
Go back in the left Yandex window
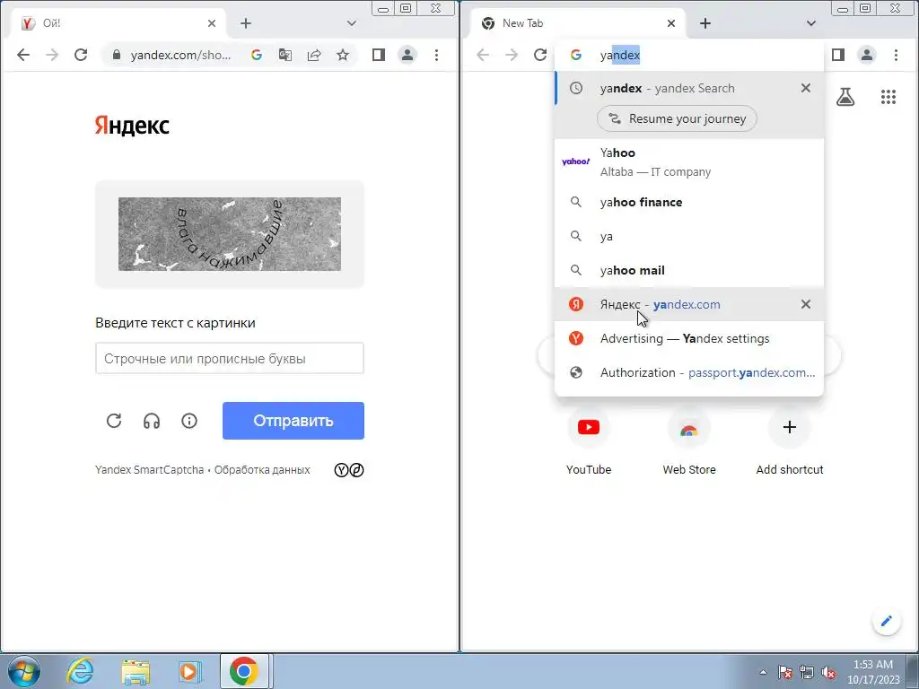[22, 55]
